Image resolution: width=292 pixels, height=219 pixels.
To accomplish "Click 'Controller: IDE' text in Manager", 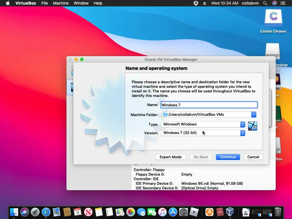I will [146, 179].
